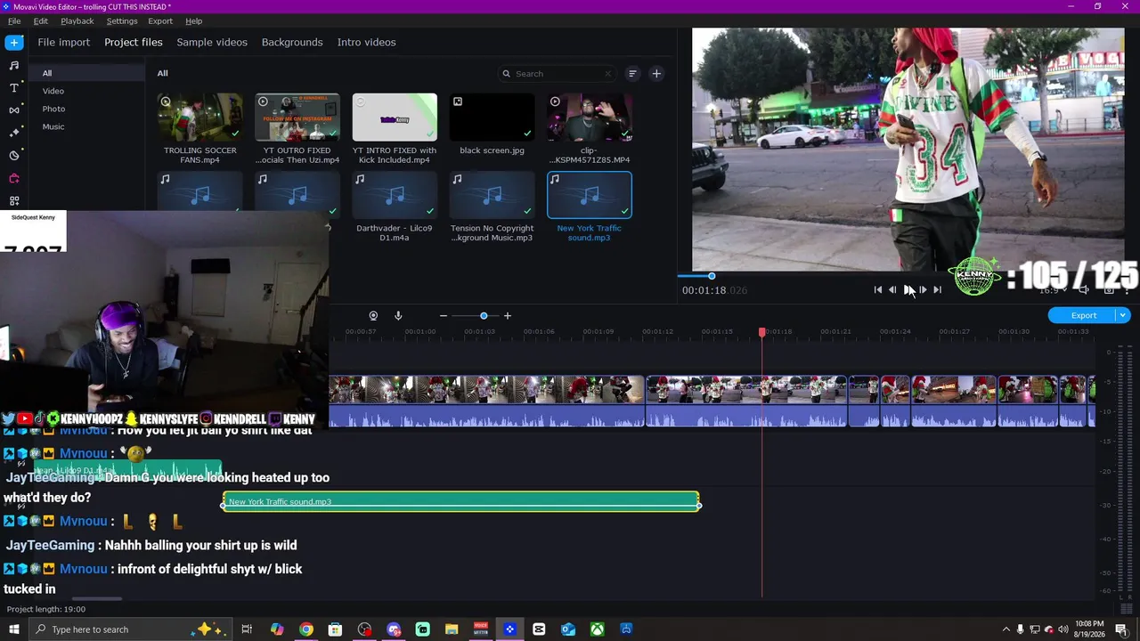Viewport: 1140px width, 641px height.
Task: Select New York Traffic sound.mp3 file
Action: pos(590,196)
